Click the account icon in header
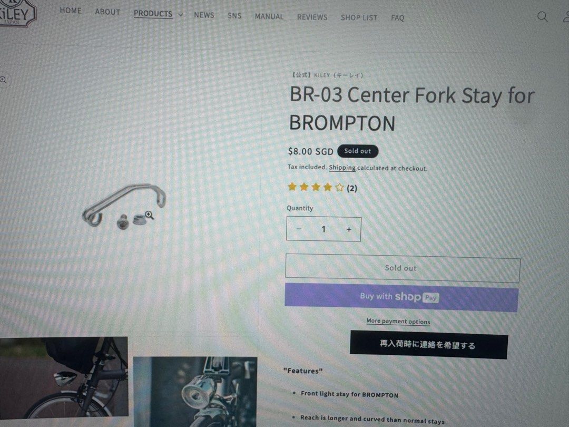Screen dimensions: 569x427 (565, 17)
